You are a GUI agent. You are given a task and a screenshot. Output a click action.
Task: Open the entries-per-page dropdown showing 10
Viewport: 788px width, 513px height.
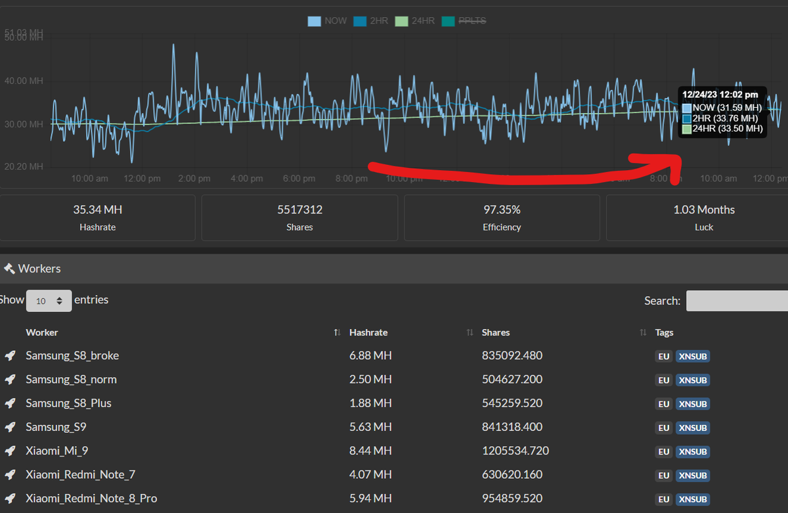coord(49,300)
